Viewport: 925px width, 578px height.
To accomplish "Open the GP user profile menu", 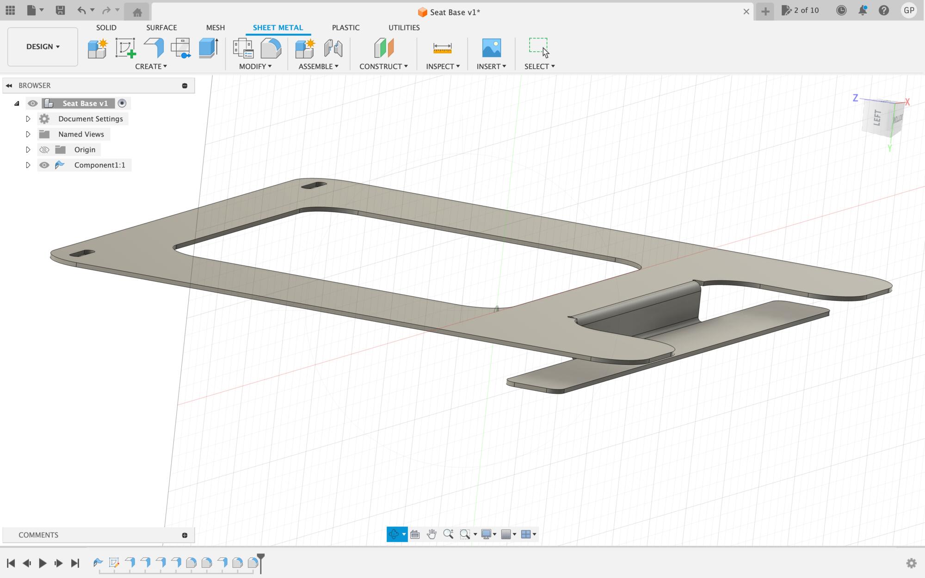I will pos(909,10).
